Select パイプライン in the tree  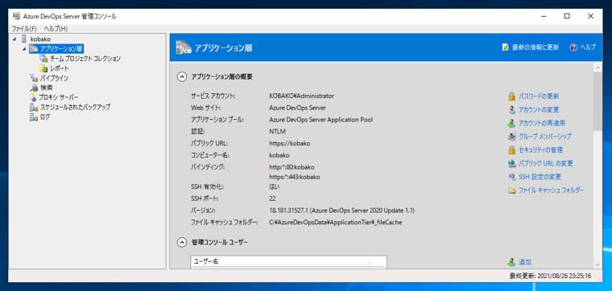[54, 78]
